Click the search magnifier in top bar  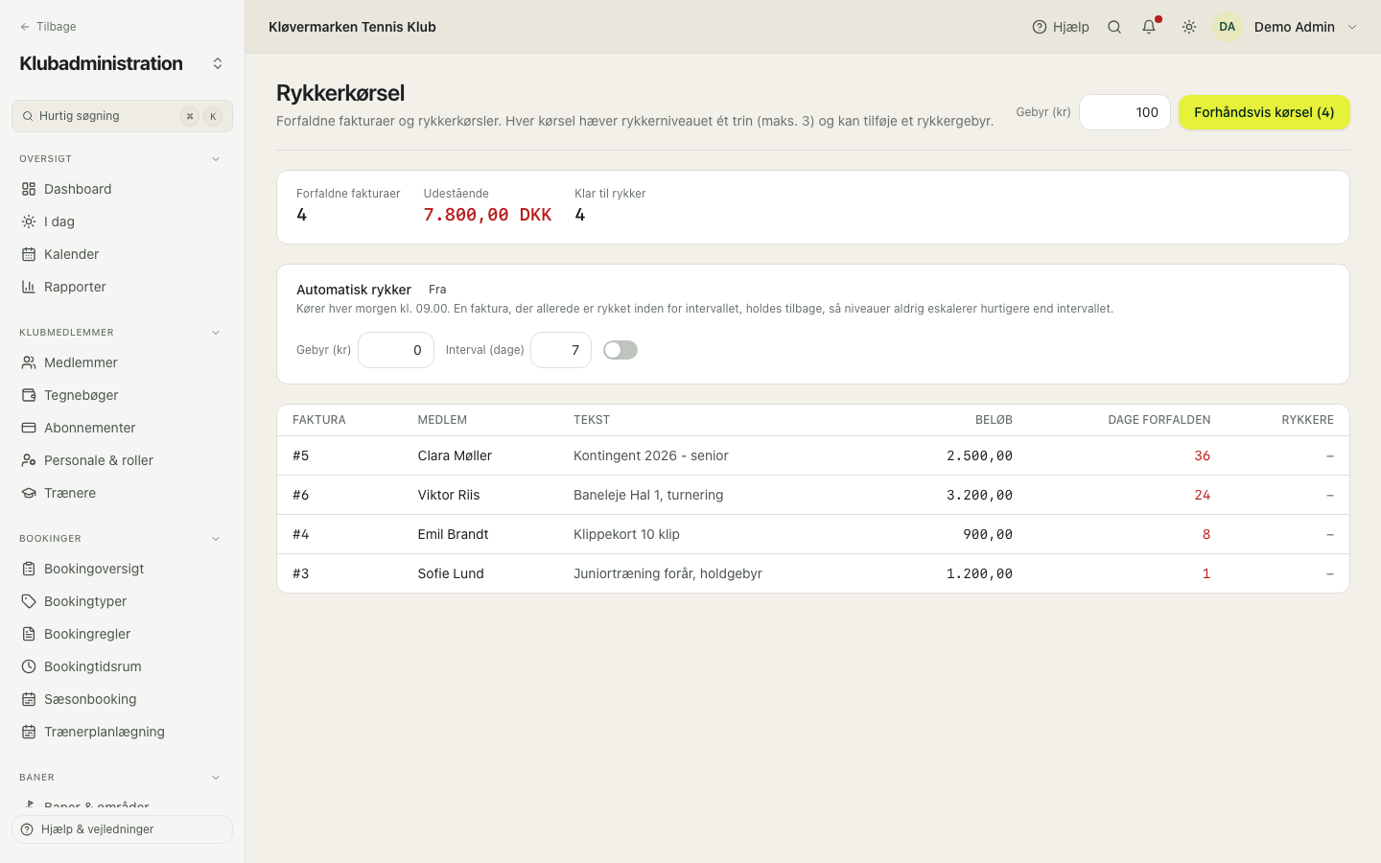pyautogui.click(x=1114, y=27)
